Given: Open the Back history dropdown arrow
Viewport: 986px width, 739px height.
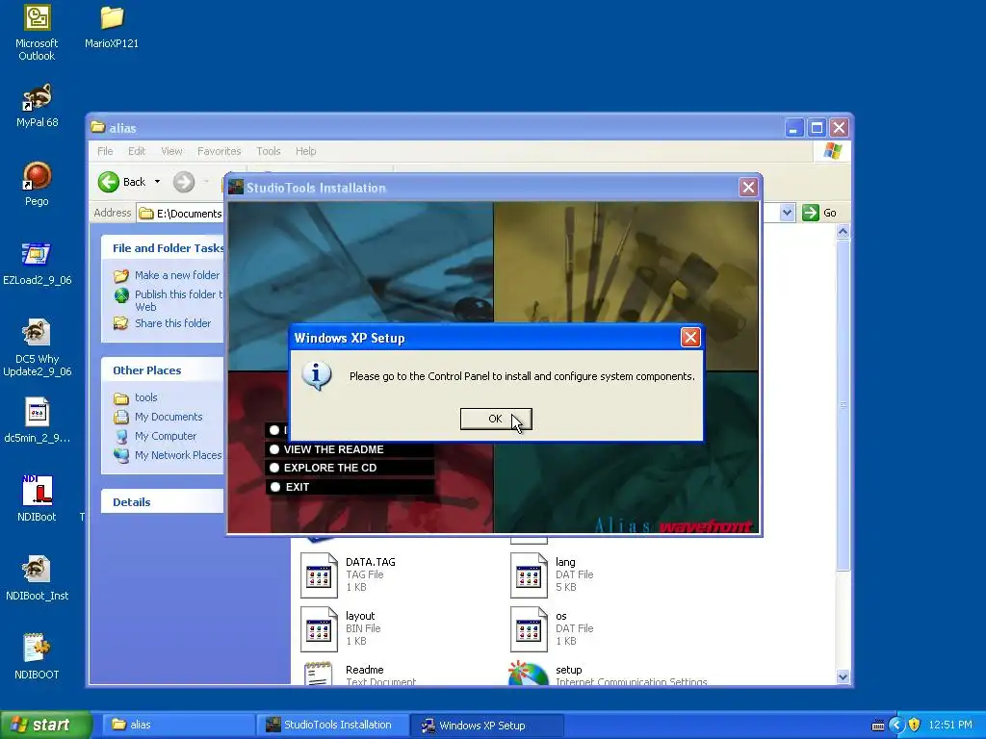Looking at the screenshot, I should (x=157, y=182).
